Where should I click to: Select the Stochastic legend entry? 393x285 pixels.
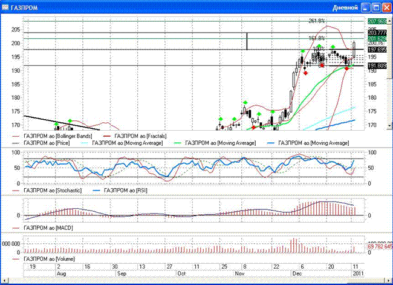47,190
